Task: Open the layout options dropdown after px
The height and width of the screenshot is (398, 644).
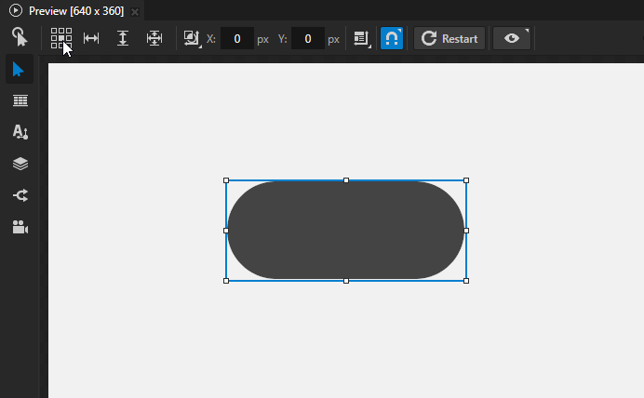Action: [362, 38]
